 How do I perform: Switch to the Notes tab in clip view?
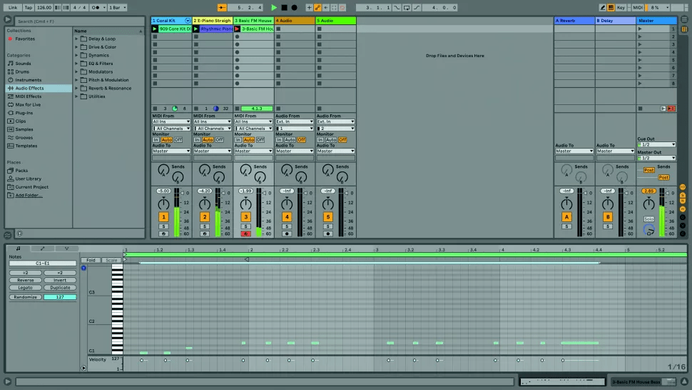(x=18, y=249)
